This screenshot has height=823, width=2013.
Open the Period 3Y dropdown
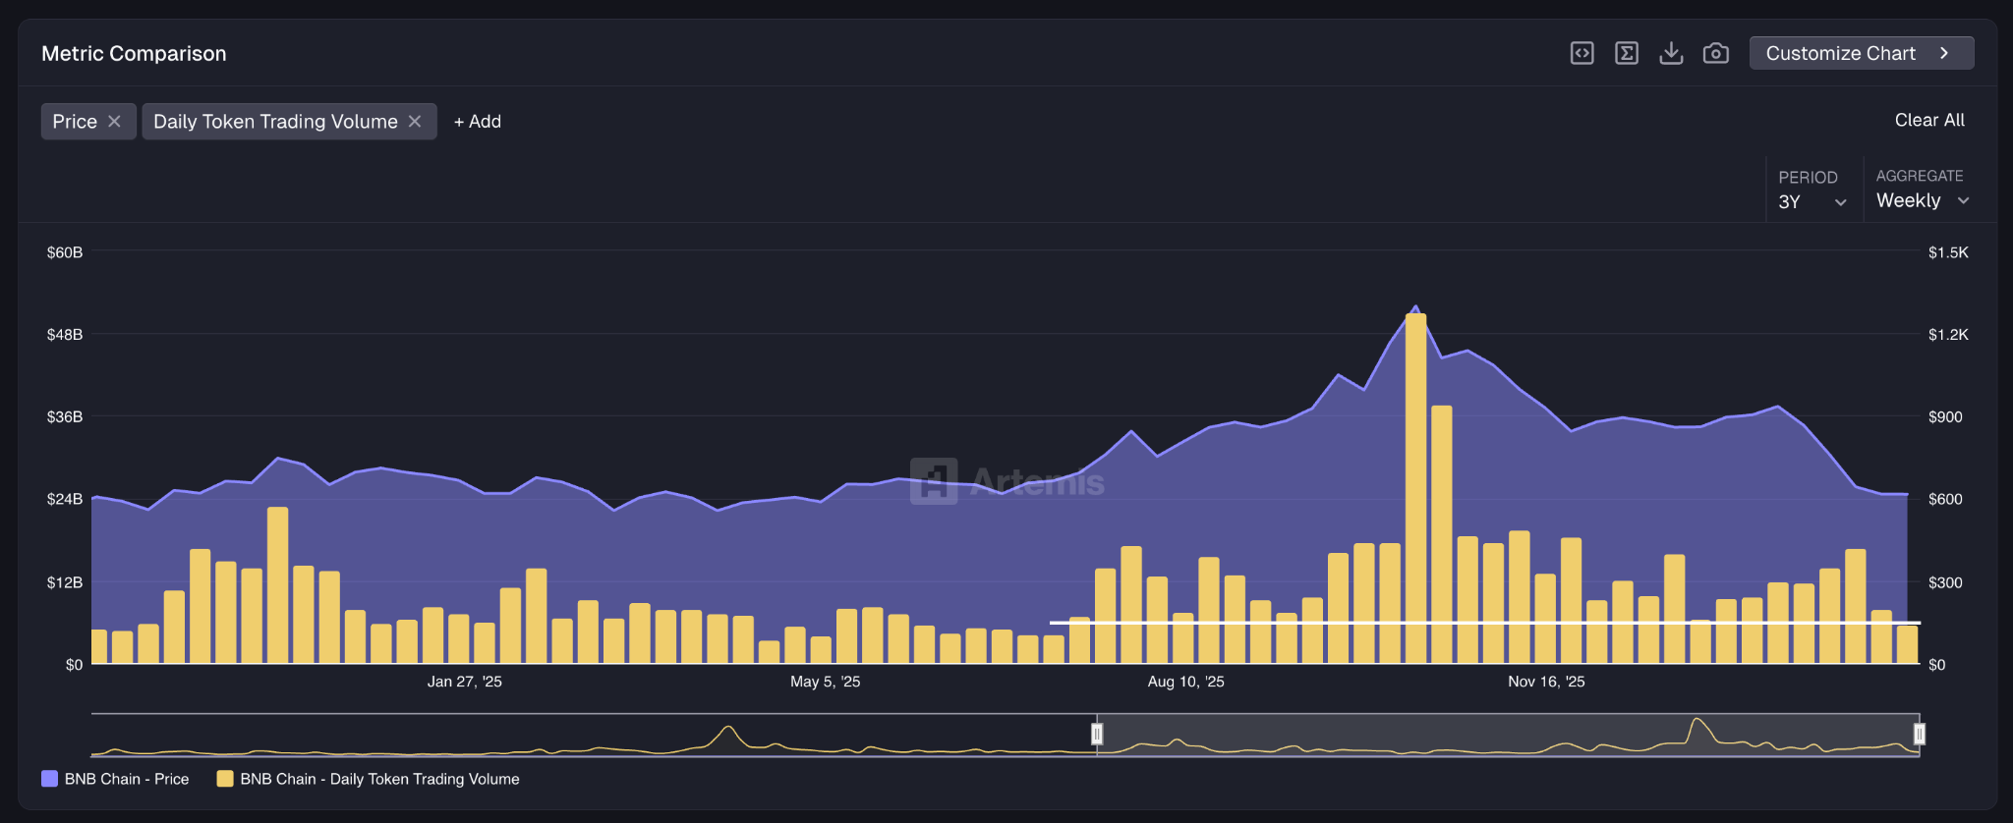tap(1812, 201)
